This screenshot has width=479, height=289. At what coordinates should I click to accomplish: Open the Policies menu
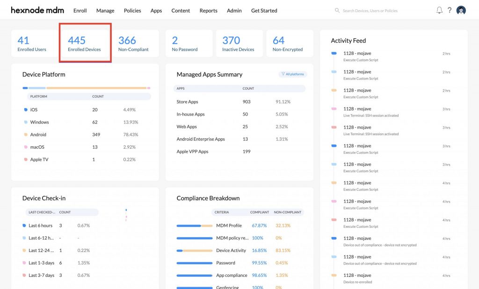click(x=132, y=11)
